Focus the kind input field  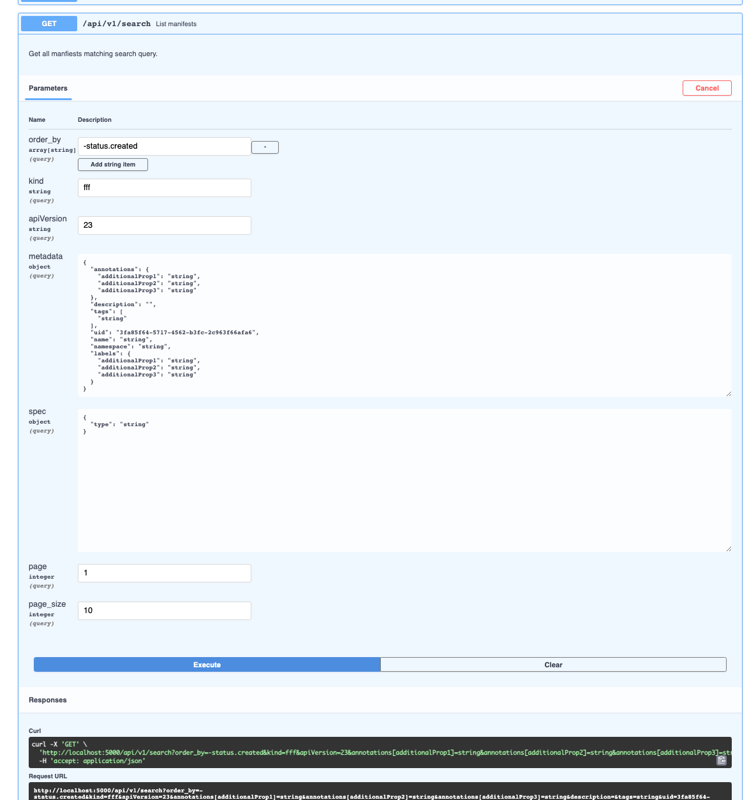(165, 188)
